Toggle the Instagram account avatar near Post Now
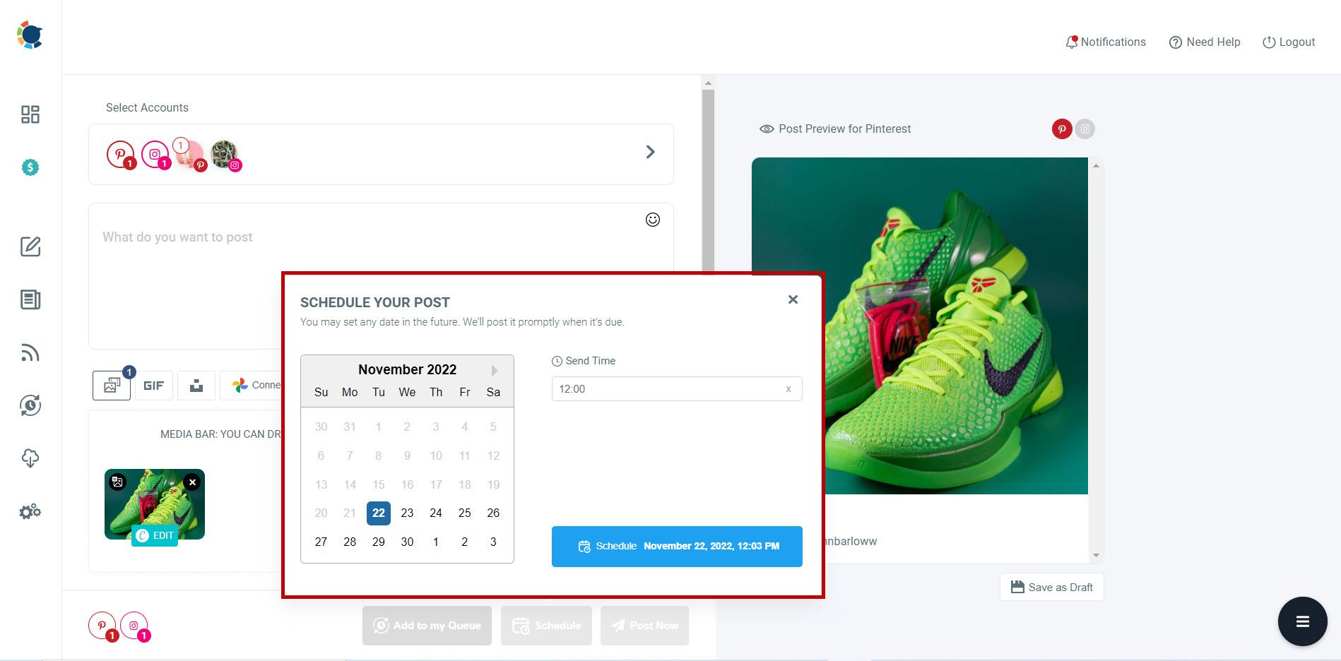 click(x=134, y=625)
